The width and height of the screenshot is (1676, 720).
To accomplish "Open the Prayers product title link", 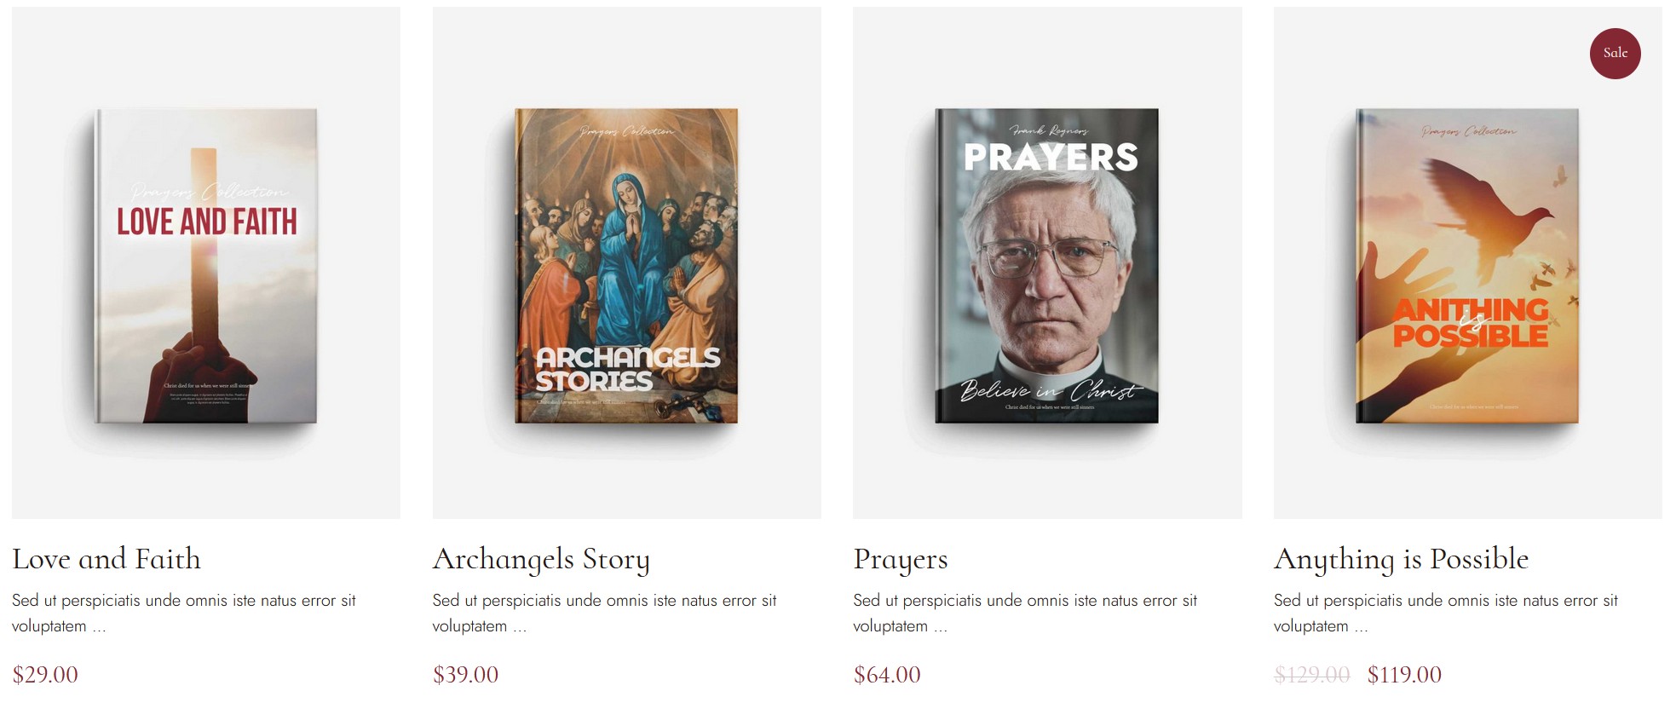I will tap(901, 559).
